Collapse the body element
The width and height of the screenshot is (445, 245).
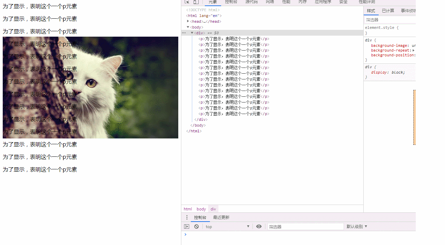(x=188, y=27)
